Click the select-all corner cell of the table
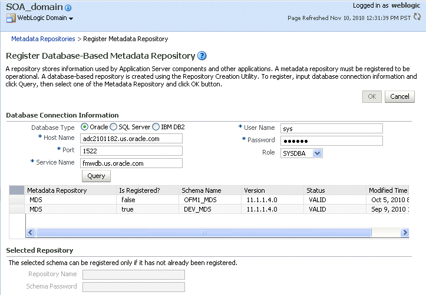This screenshot has width=426, height=295. click(x=17, y=190)
